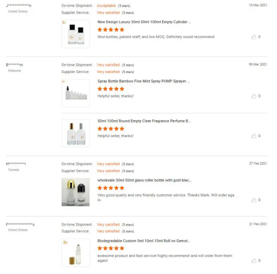
Task: Open gold cap roller bottle photo
Action: pyautogui.click(x=76, y=192)
